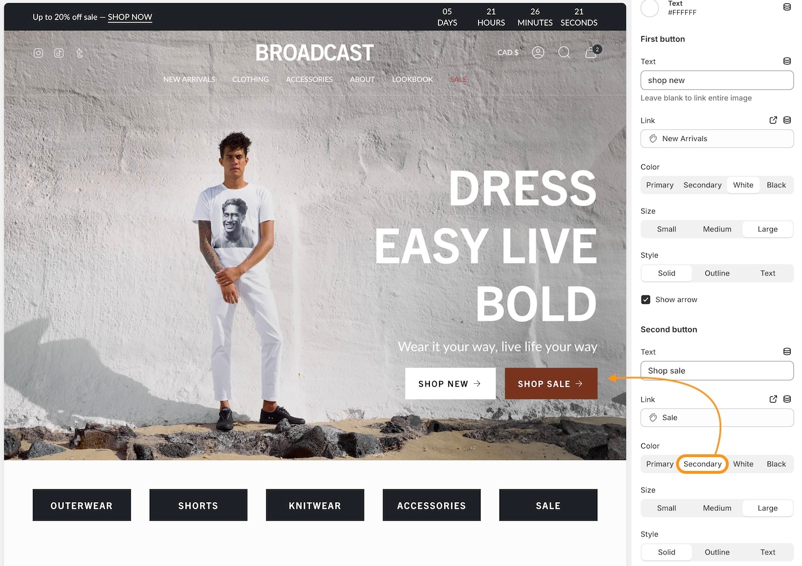Open the shopping cart icon
The width and height of the screenshot is (802, 566).
[x=591, y=53]
